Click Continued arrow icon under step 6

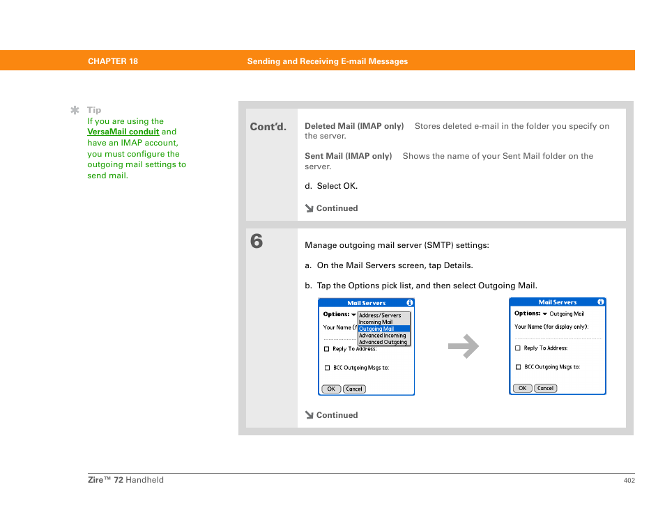click(x=309, y=415)
